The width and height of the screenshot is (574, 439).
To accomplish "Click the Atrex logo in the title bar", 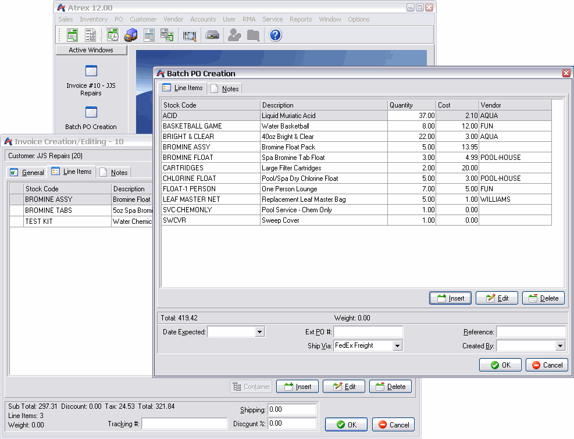I will (60, 7).
